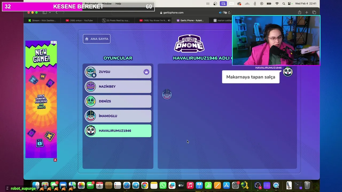The height and width of the screenshot is (192, 342).
Task: Open the Window menu
Action: (x=107, y=4)
